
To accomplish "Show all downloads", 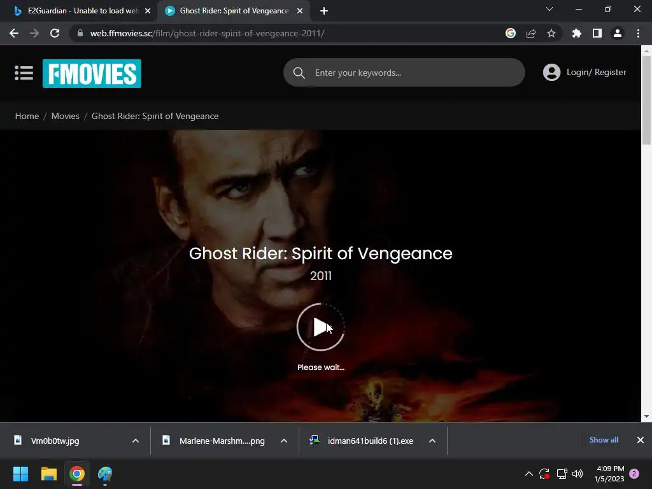I will coord(604,440).
